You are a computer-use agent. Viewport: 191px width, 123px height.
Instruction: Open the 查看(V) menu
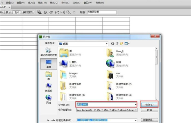point(20,3)
